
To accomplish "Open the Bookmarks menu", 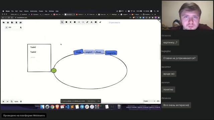I will click(x=34, y=11).
